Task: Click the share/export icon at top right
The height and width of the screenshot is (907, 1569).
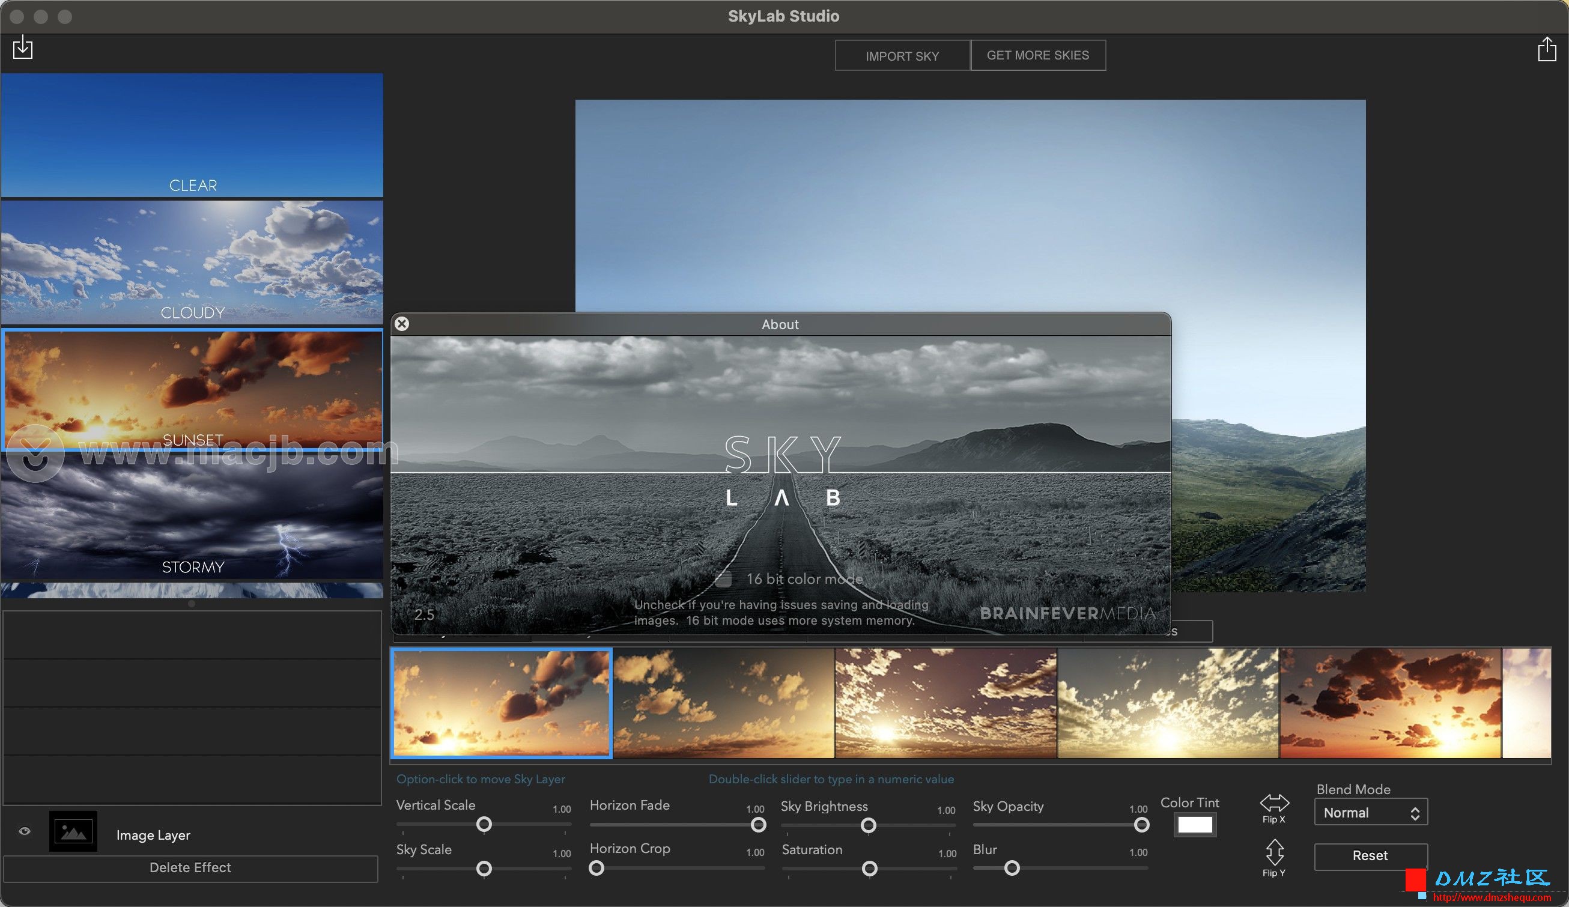Action: coord(1547,49)
